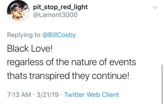The width and height of the screenshot is (164, 104).
Task: View pit_stop_red_light's profile picture
Action: pos(18,11)
